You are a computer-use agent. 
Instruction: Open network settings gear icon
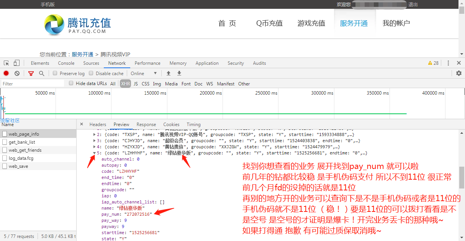(x=458, y=73)
